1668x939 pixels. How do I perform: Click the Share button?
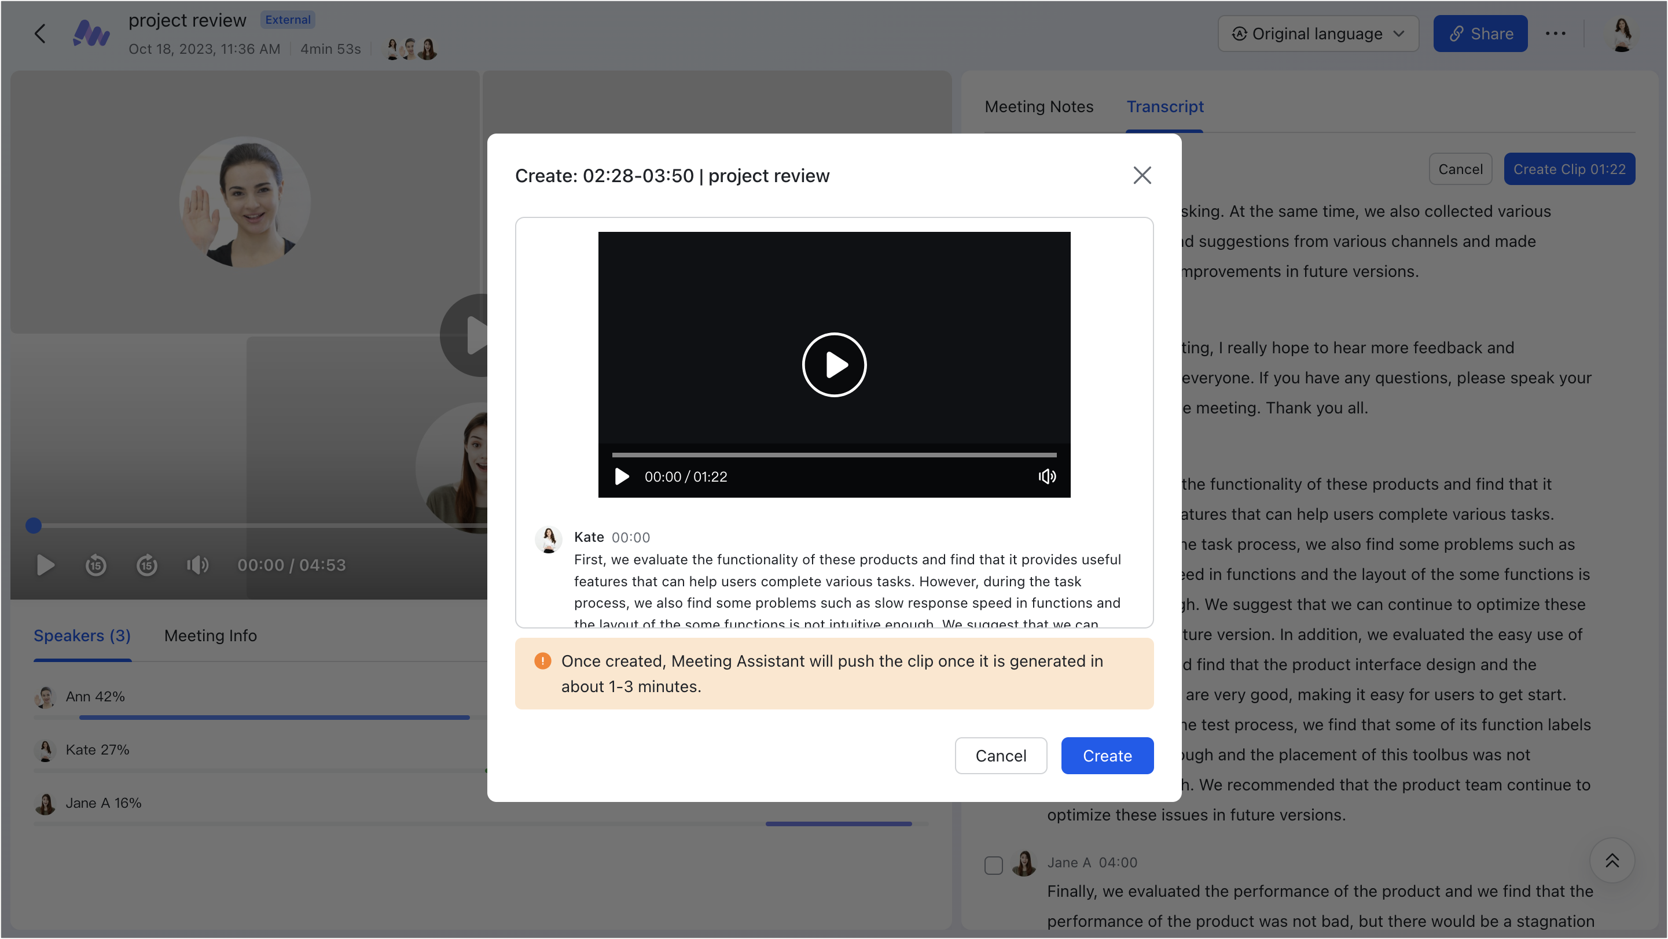click(1480, 34)
